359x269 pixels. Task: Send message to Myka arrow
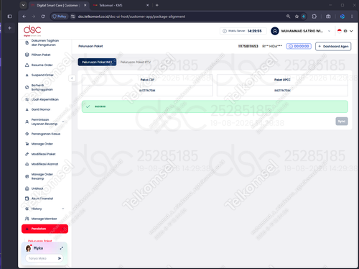click(x=60, y=258)
